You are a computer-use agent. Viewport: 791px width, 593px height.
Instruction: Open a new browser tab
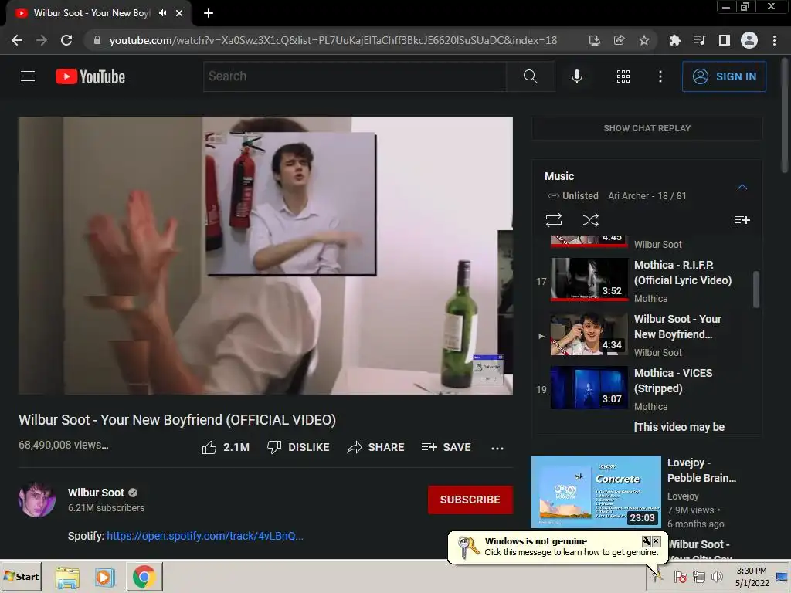(209, 13)
